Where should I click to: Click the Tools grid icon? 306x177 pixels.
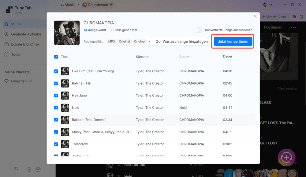click(6, 55)
